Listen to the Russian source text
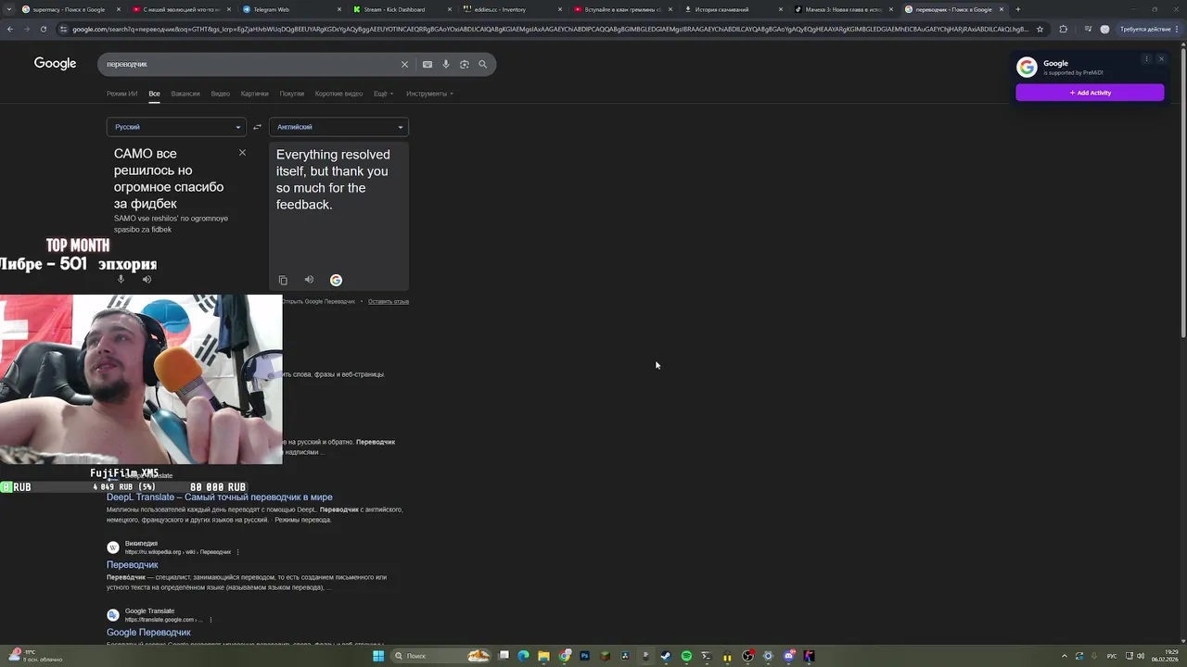 [x=147, y=279]
